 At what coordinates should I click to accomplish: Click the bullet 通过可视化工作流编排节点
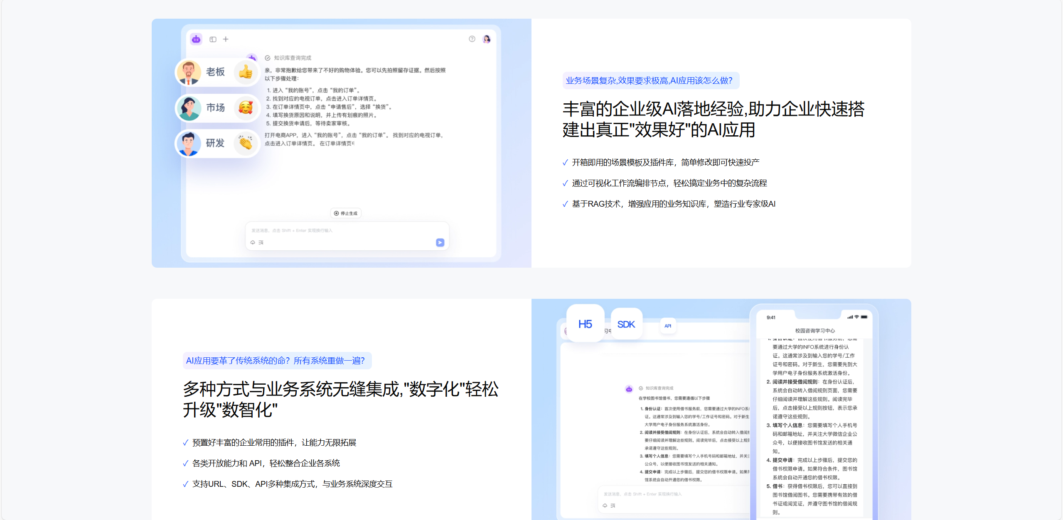click(x=669, y=183)
